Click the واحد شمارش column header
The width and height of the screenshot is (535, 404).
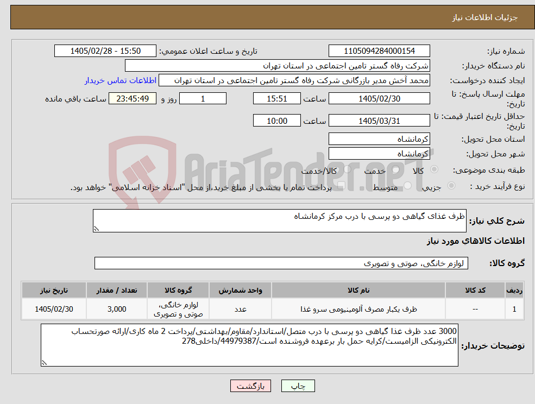[x=240, y=290]
